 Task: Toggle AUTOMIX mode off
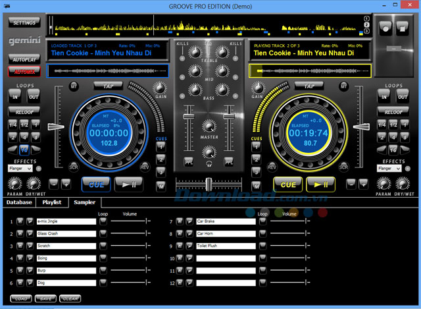click(24, 72)
